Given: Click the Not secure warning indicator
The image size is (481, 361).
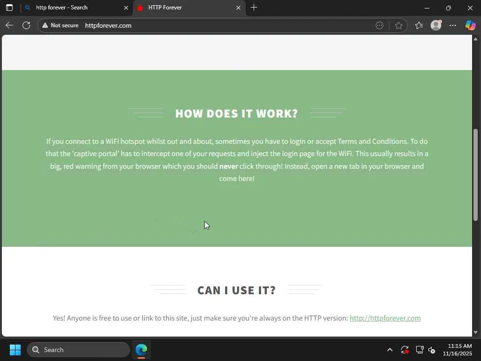Looking at the screenshot, I should point(61,25).
